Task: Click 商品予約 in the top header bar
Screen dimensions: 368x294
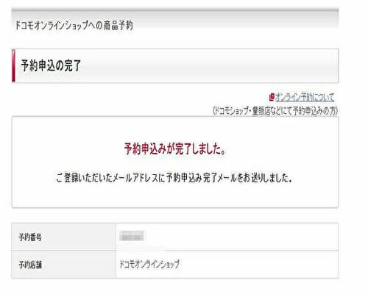Action: (x=118, y=25)
